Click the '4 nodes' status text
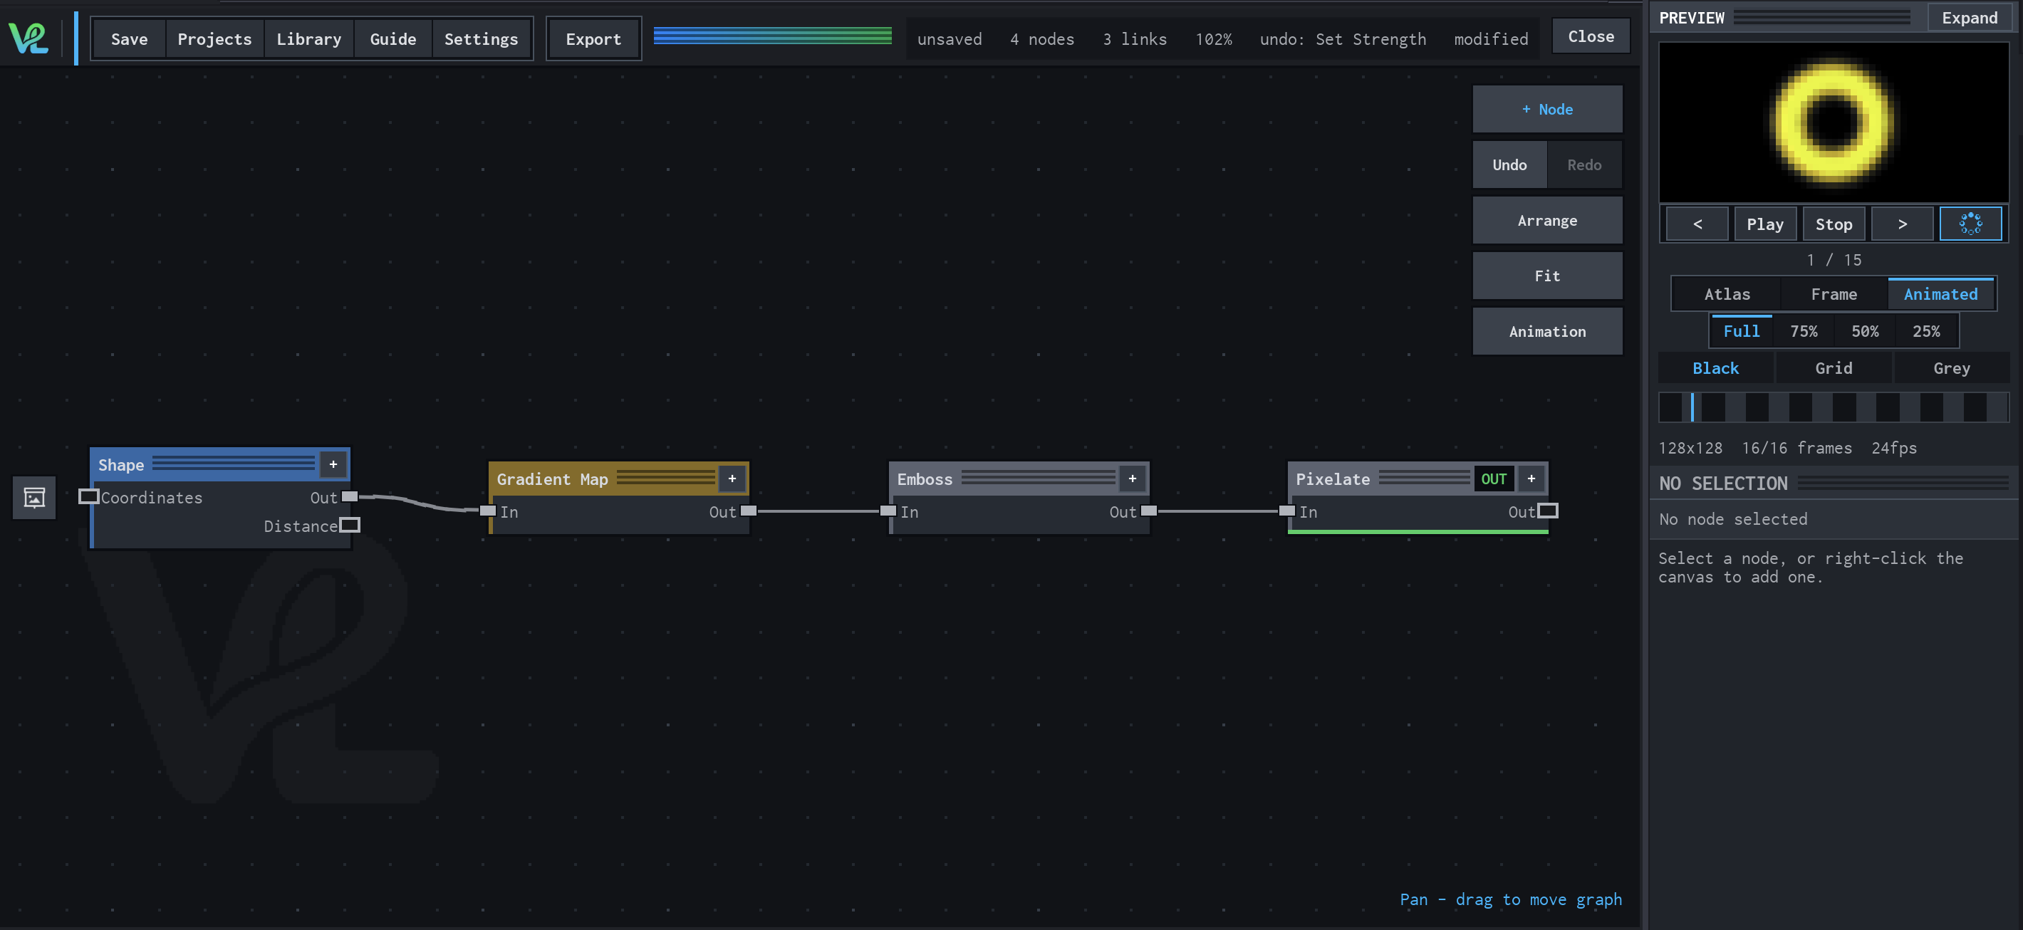Viewport: 2023px width, 930px height. click(x=1041, y=38)
